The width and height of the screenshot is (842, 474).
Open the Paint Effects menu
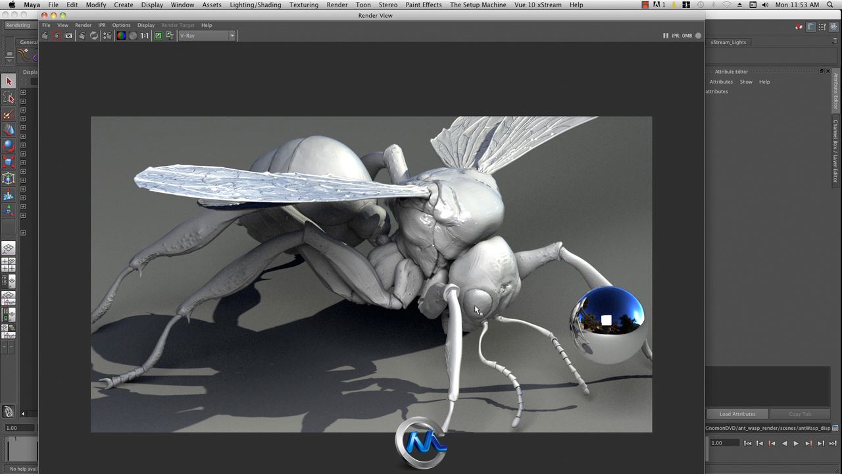424,5
